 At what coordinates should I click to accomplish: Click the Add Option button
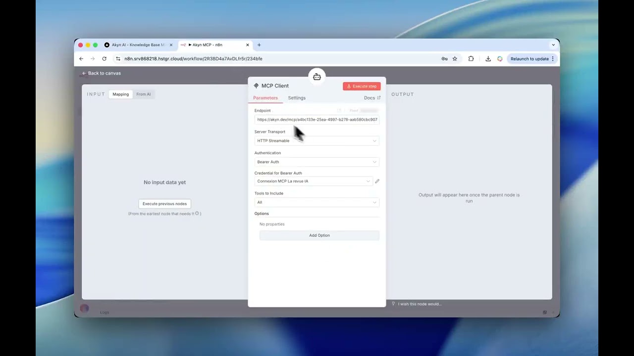(319, 235)
